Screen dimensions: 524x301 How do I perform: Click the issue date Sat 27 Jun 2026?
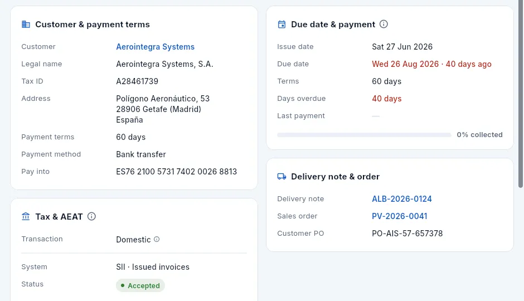pos(402,47)
